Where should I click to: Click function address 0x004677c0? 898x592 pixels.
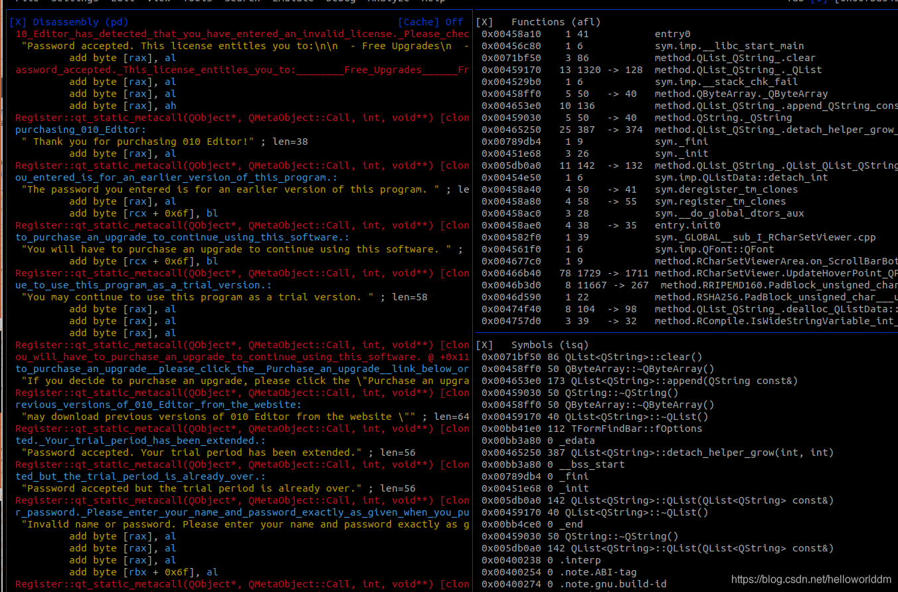pyautogui.click(x=511, y=261)
